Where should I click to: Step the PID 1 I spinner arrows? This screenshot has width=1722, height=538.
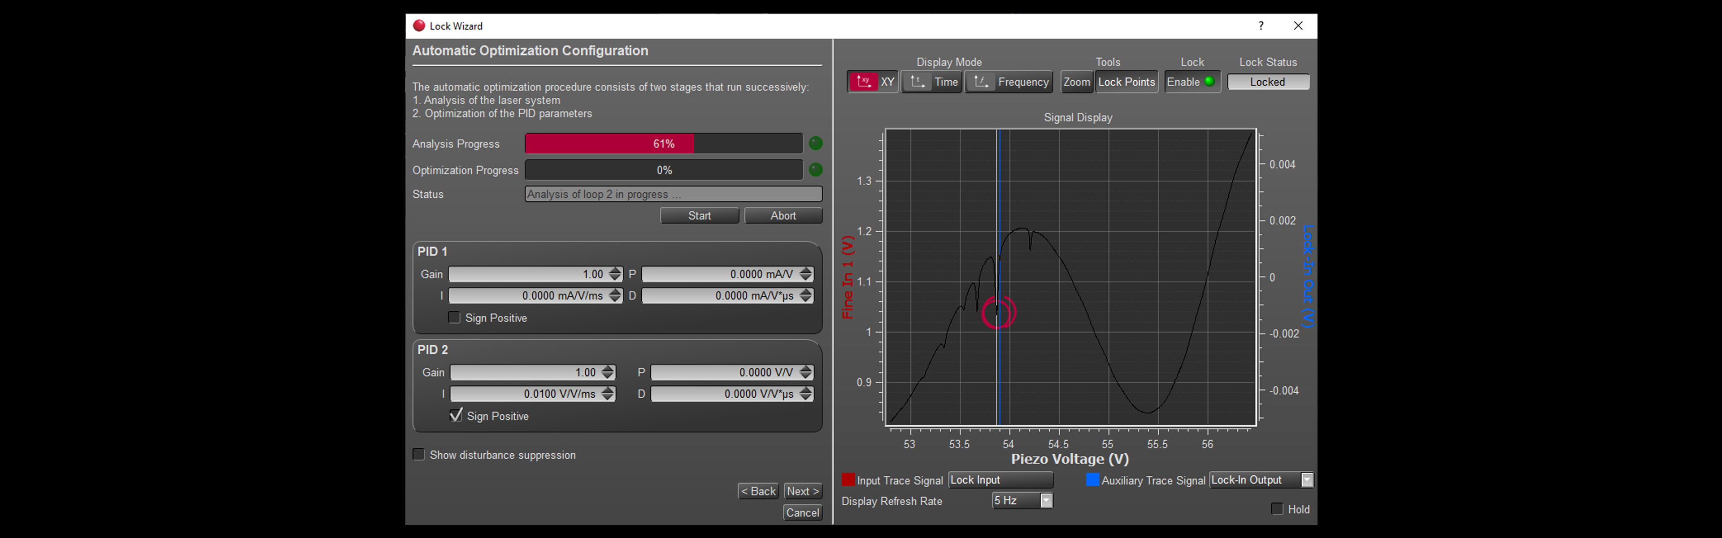[615, 295]
